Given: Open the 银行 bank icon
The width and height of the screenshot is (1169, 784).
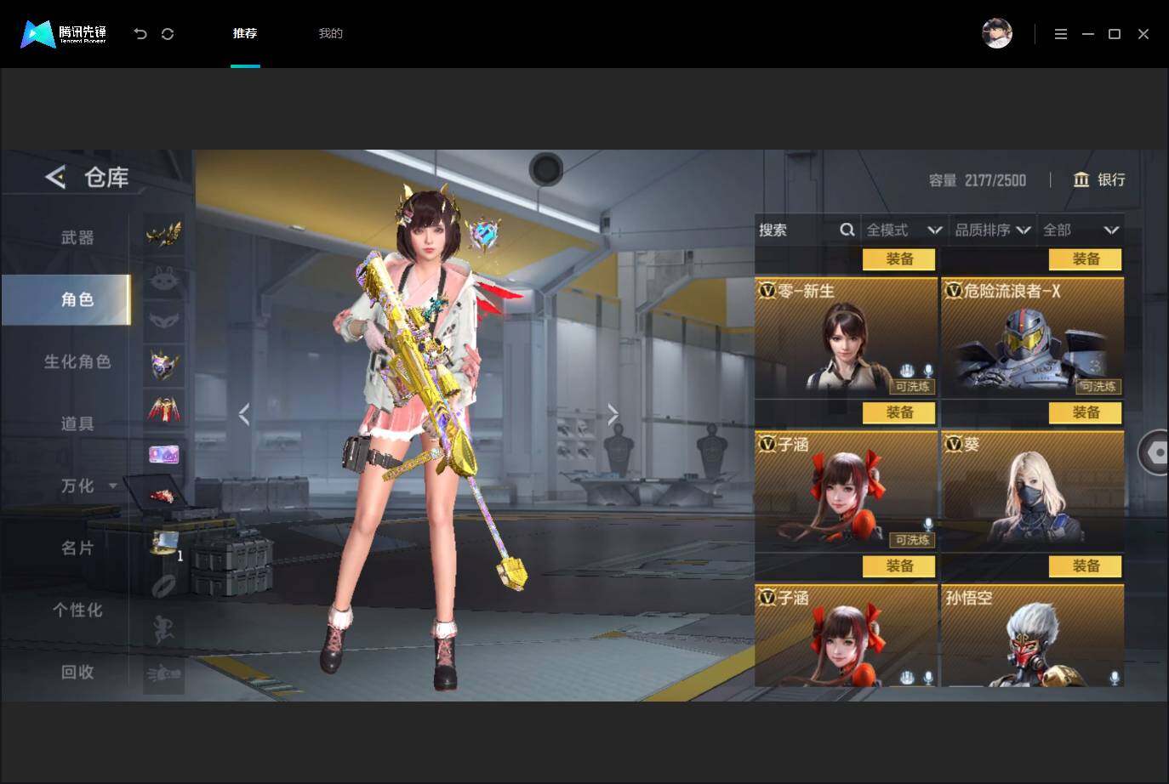Looking at the screenshot, I should tap(1081, 179).
